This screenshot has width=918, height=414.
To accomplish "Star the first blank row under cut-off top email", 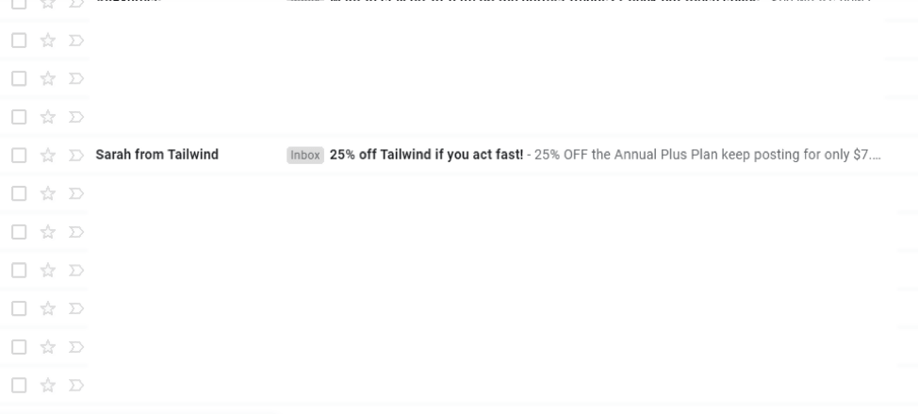I will click(x=47, y=41).
